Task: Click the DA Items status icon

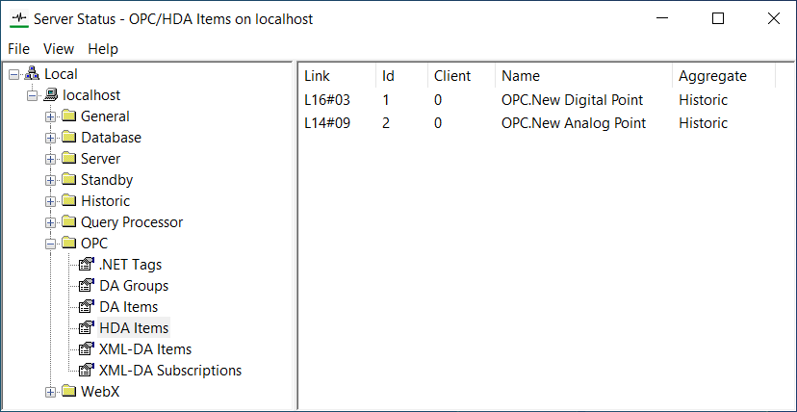Action: [87, 307]
